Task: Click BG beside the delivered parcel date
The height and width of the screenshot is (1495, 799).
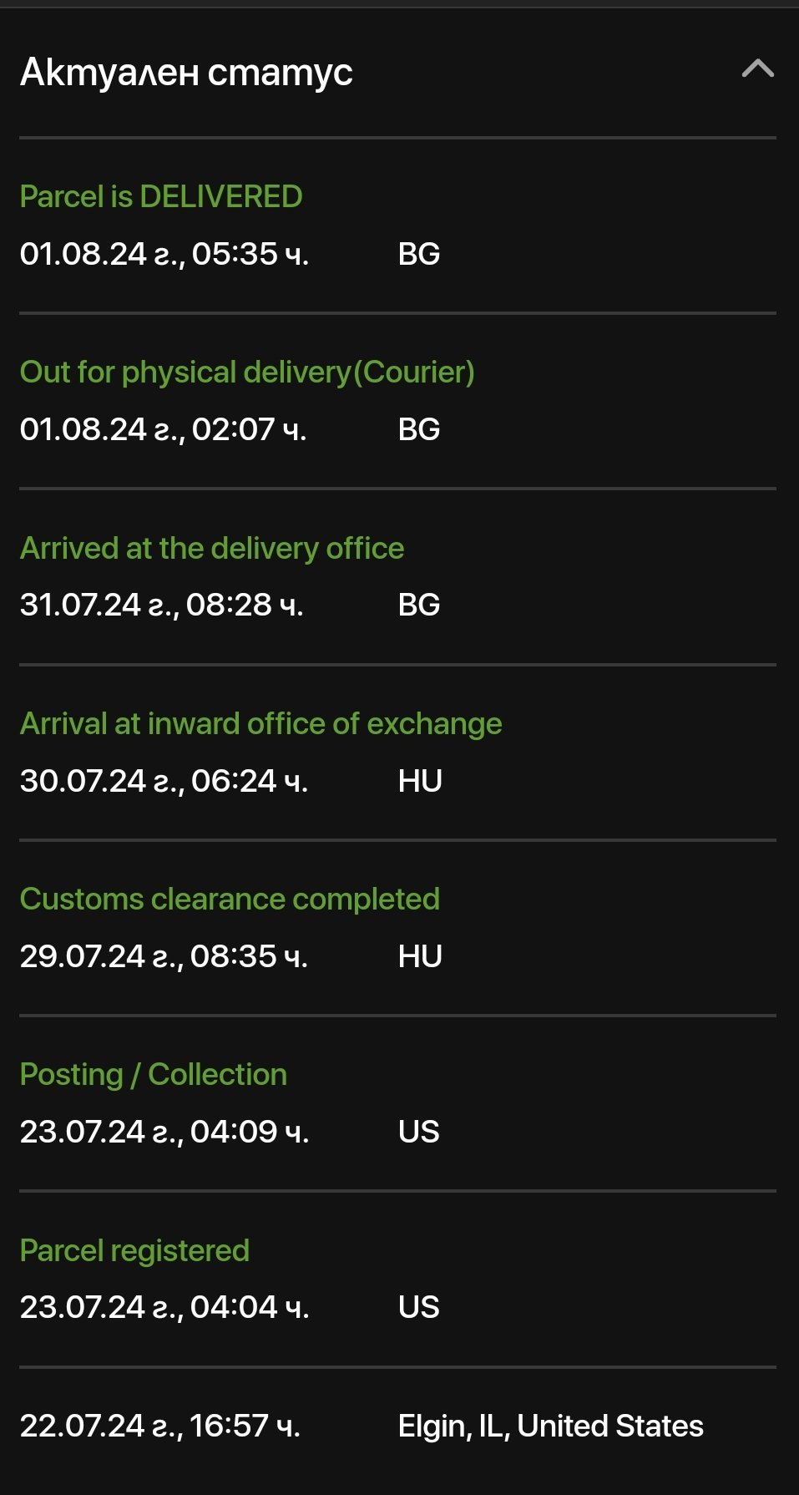Action: tap(419, 254)
